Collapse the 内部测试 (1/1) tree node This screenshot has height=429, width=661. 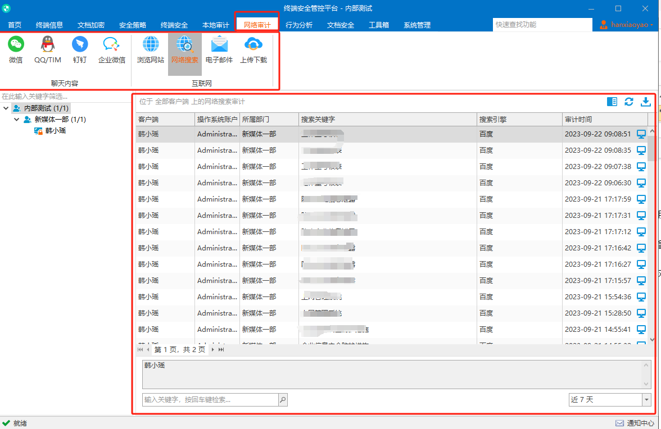click(x=6, y=108)
